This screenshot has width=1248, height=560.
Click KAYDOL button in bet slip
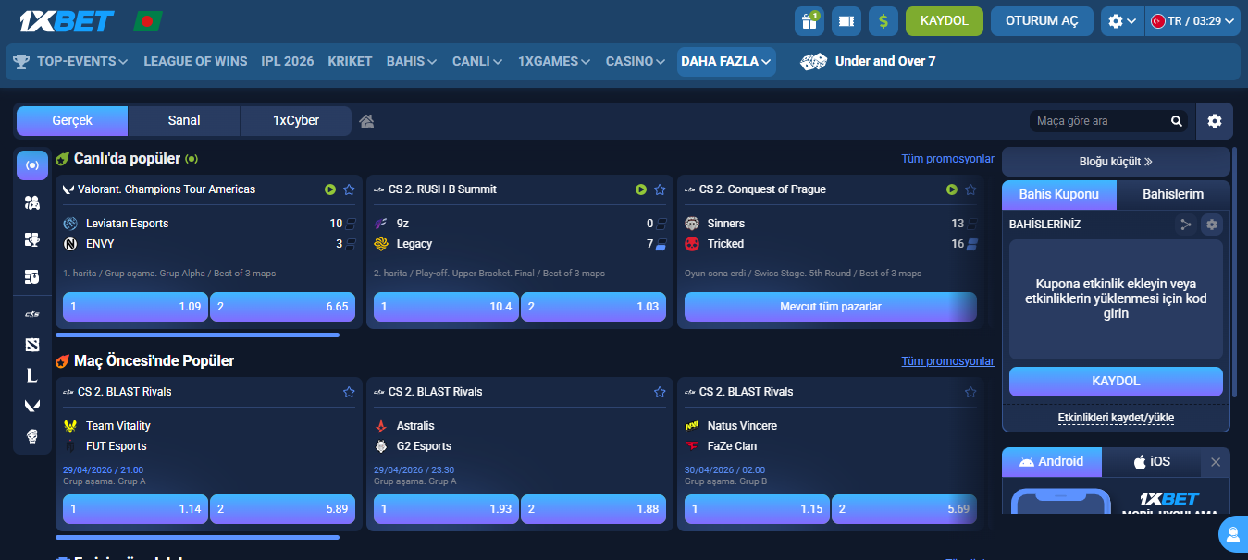pos(1116,382)
